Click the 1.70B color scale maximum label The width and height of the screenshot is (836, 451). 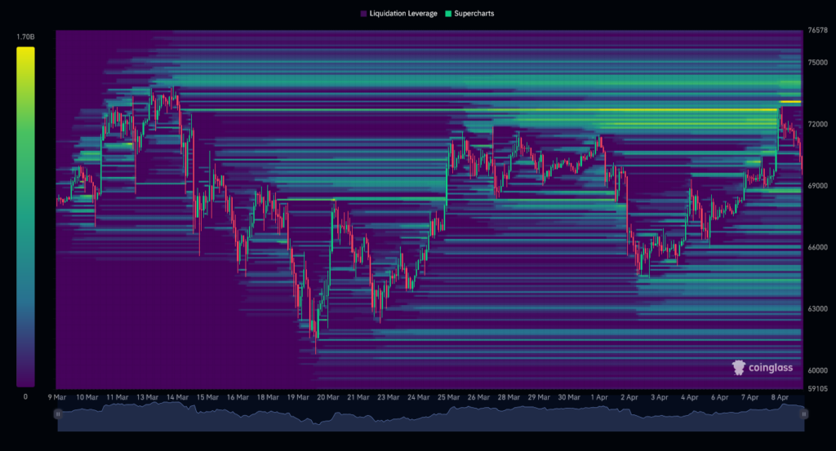25,37
